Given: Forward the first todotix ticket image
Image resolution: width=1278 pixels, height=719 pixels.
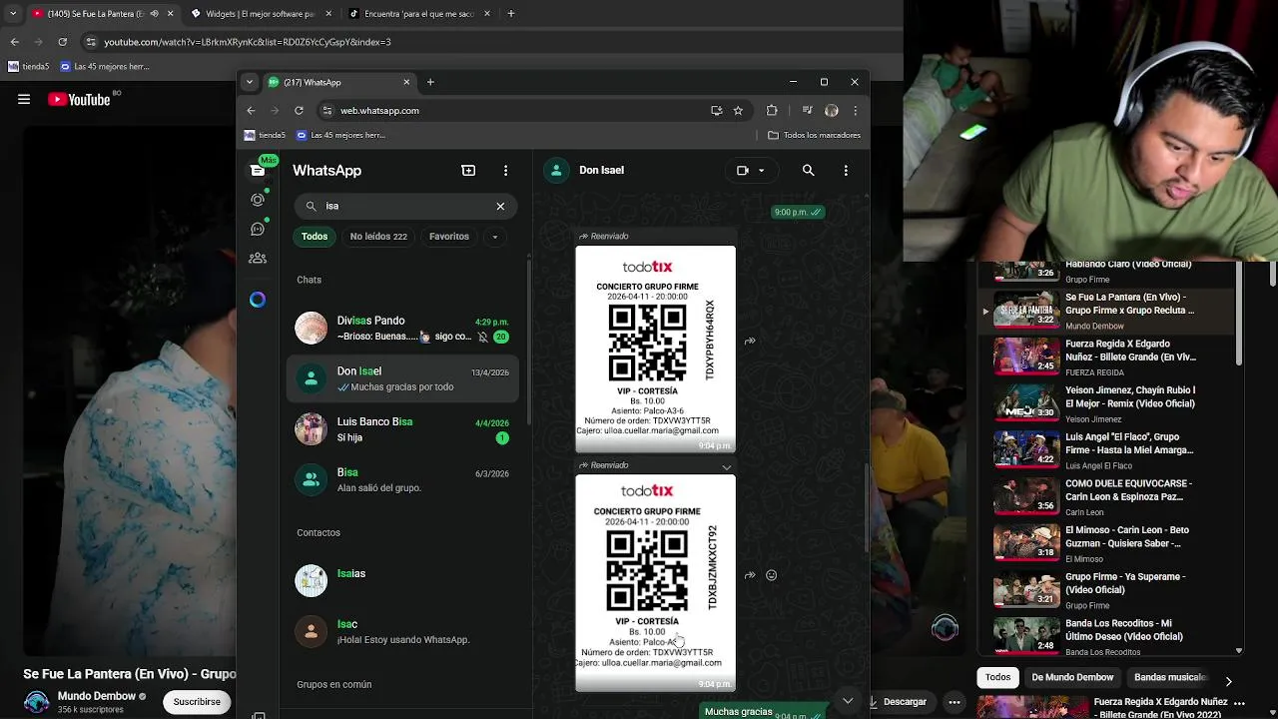Looking at the screenshot, I should (x=750, y=342).
